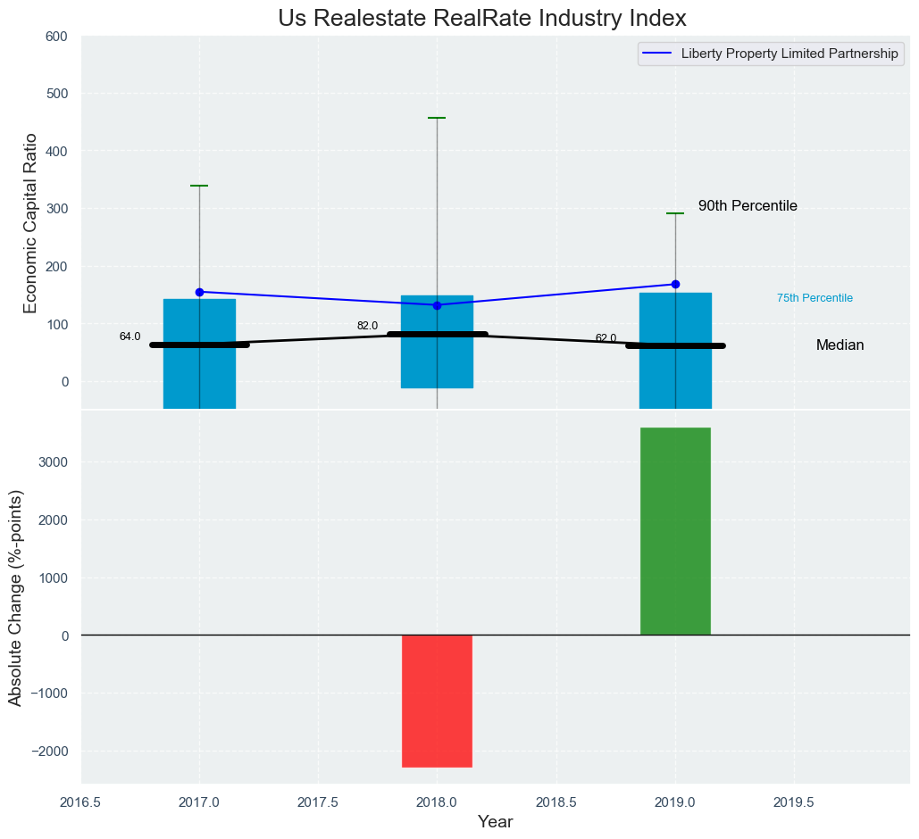Click the green 90th percentile cap above 2018
Image resolution: width=919 pixels, height=839 pixels.
click(437, 118)
